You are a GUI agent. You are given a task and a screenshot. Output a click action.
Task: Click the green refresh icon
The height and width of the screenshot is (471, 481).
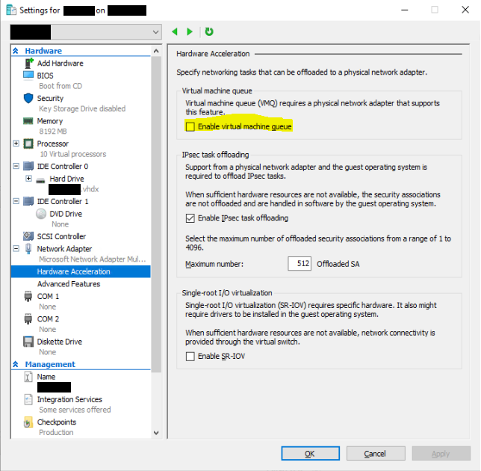point(209,31)
